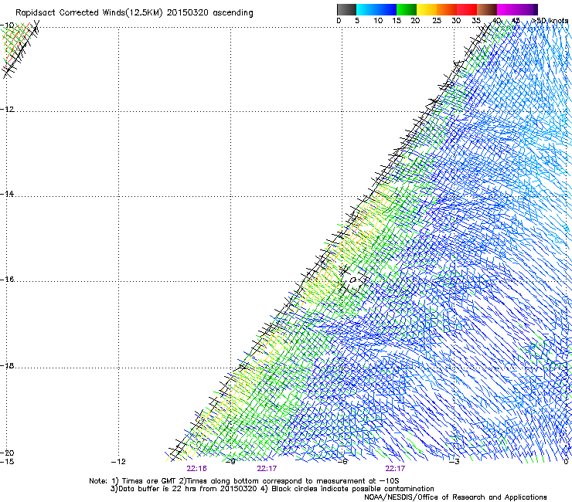Click the latitude axis label '-18'
This screenshot has height=502, width=572.
point(7,365)
